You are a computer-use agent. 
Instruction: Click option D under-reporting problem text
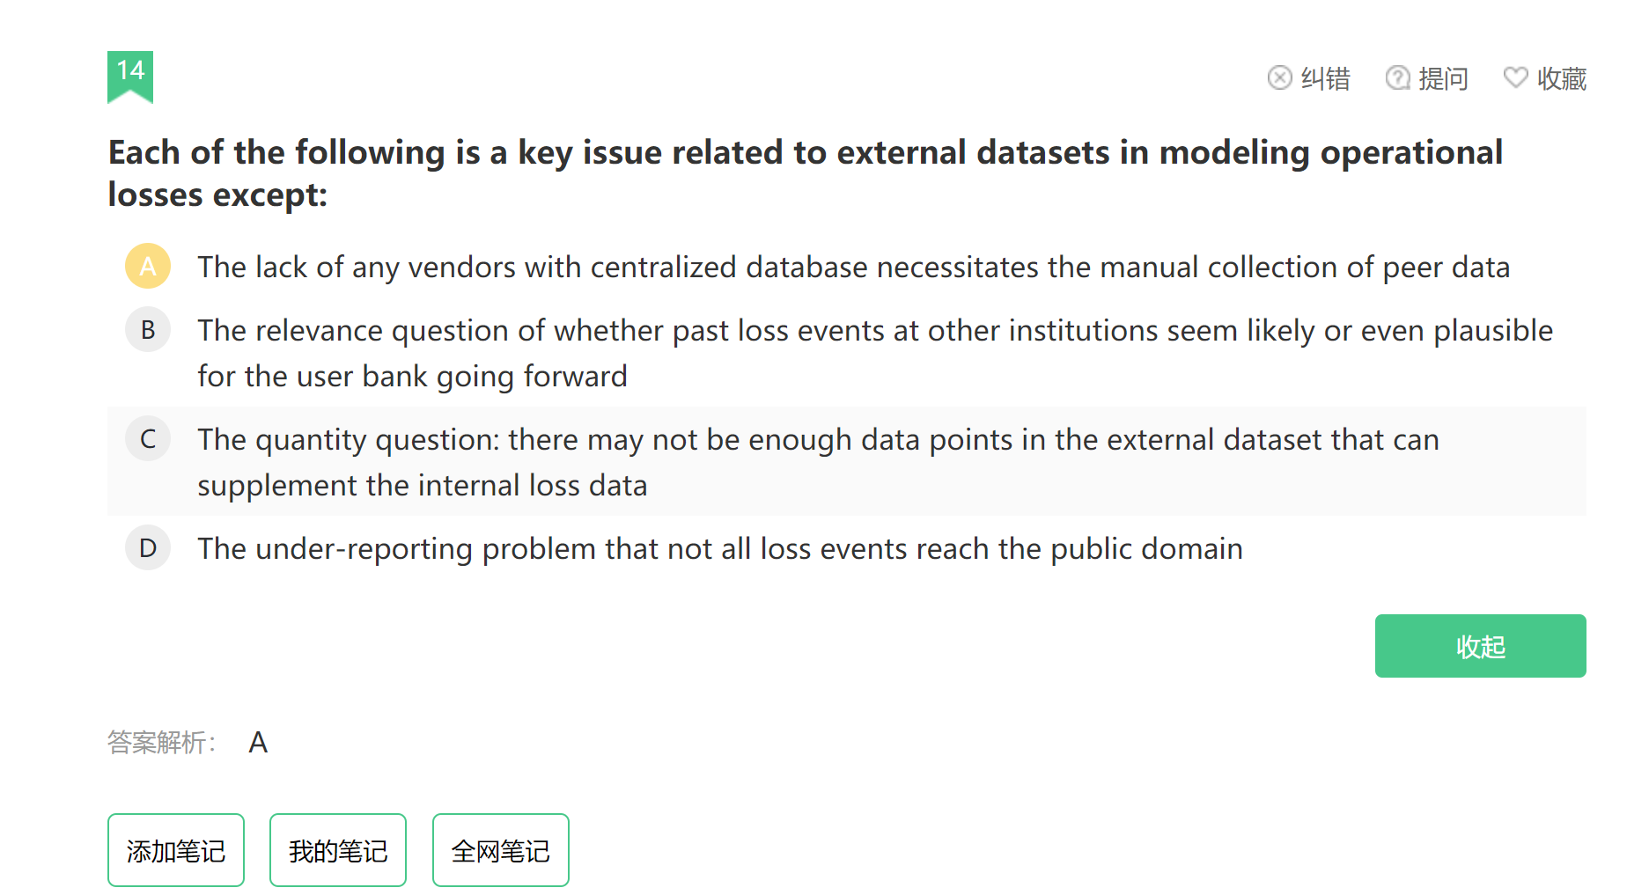(x=720, y=548)
